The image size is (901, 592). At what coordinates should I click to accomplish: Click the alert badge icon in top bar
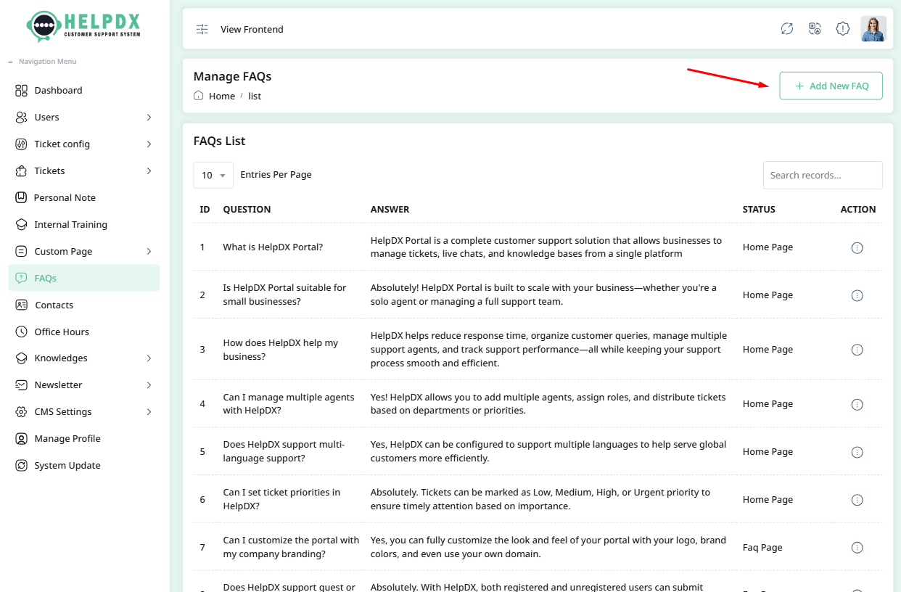coord(842,29)
